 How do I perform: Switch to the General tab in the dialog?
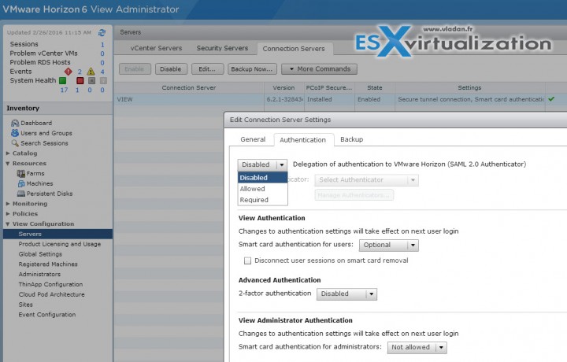click(253, 139)
